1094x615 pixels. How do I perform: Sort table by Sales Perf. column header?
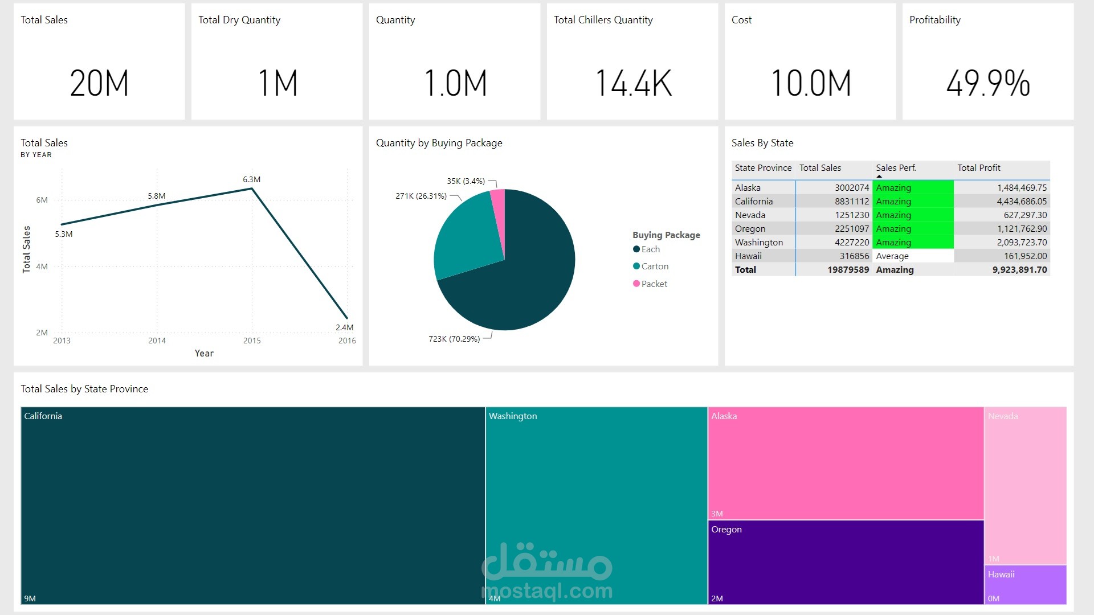pos(896,167)
